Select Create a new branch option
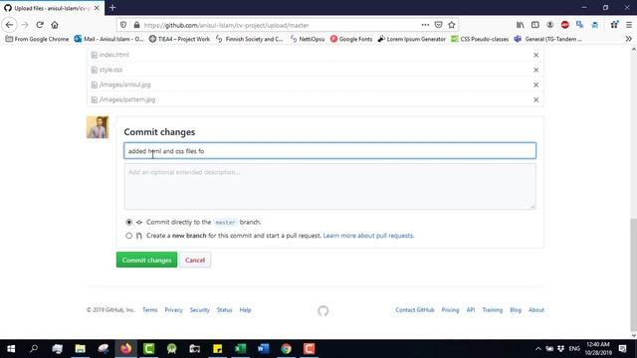This screenshot has width=637, height=358. point(128,236)
